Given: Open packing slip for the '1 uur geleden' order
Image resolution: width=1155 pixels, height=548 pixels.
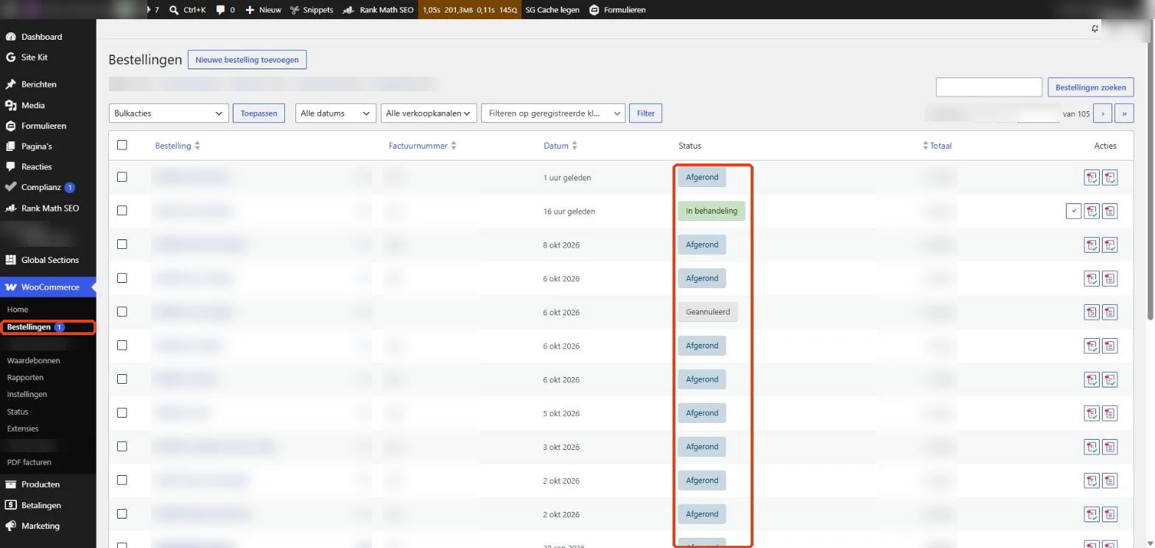Looking at the screenshot, I should click(x=1110, y=178).
